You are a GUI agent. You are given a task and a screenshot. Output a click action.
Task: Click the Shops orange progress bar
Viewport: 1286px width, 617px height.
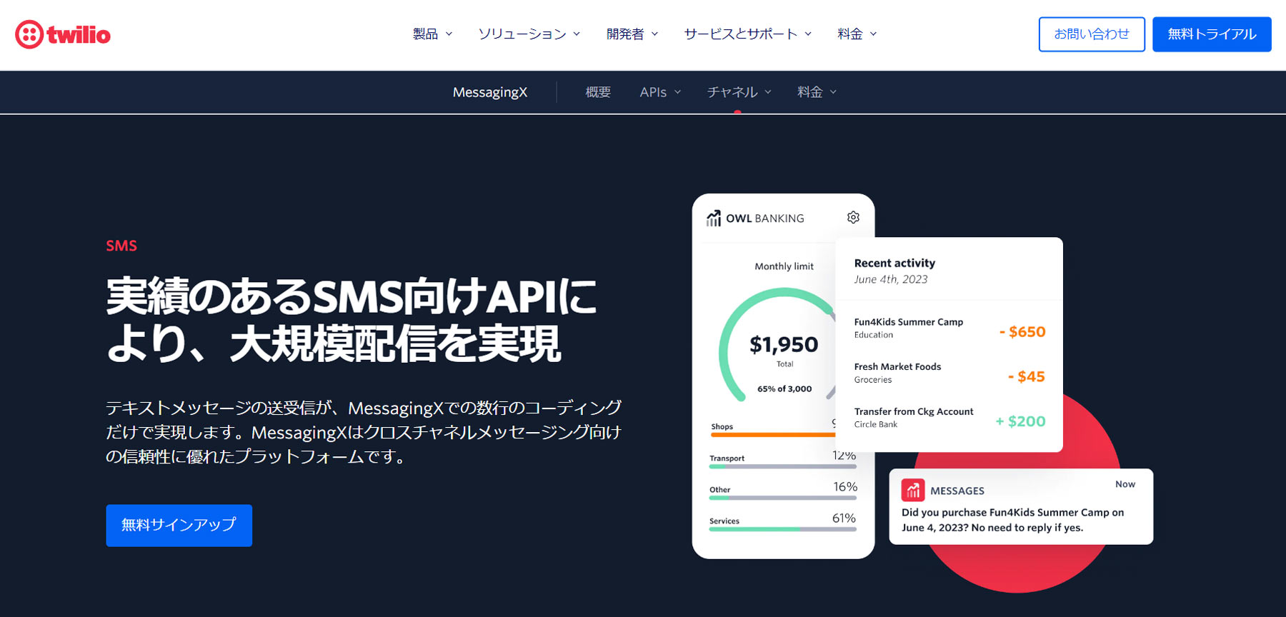click(x=772, y=434)
